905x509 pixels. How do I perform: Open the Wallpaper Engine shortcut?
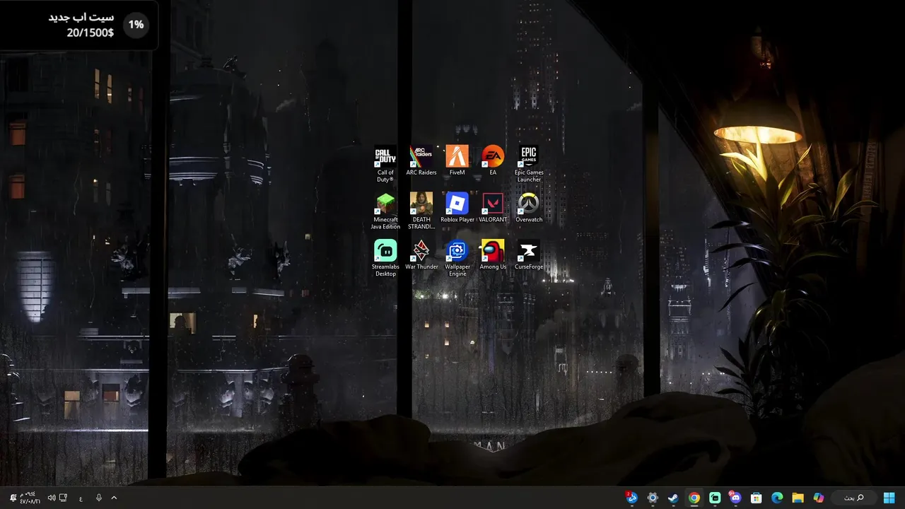click(x=457, y=259)
